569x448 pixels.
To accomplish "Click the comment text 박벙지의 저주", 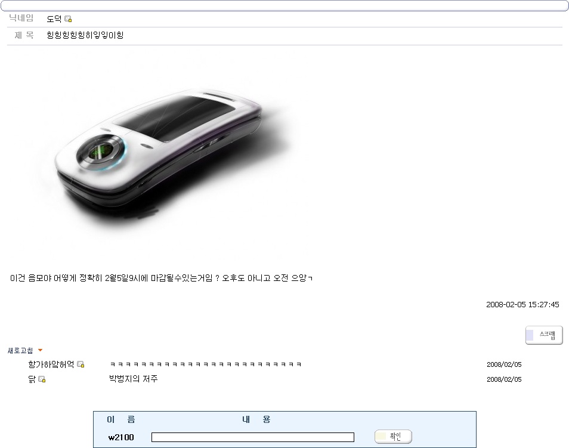I will tap(134, 379).
